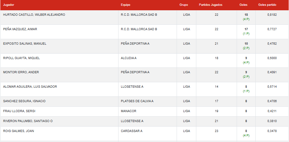The image size is (289, 142).
Task: Sort by the Equipo column header
Action: coord(126,5)
